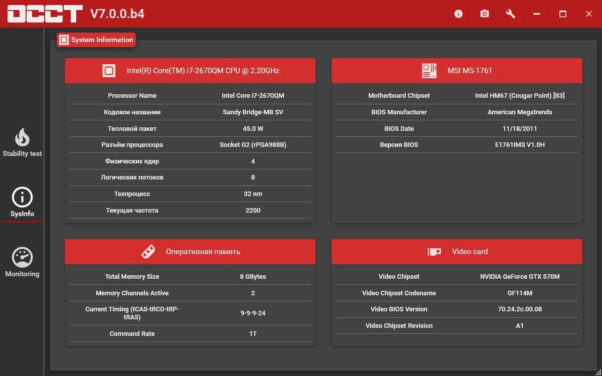Switch to Monitoring label
This screenshot has height=376, width=602.
click(x=22, y=274)
